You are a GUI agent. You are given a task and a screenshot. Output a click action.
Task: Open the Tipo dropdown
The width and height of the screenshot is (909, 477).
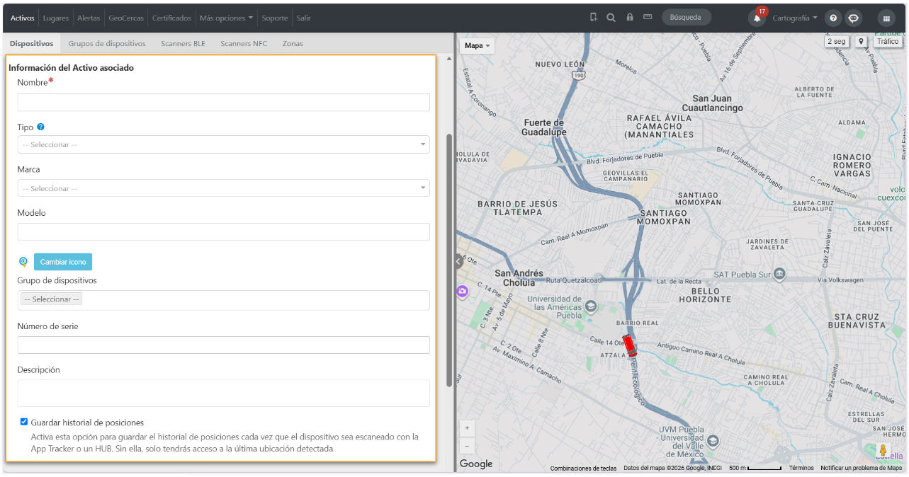(224, 144)
